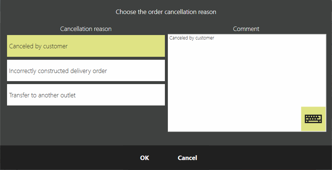
Task: Show virtual keyboard for comment entry
Action: click(313, 119)
